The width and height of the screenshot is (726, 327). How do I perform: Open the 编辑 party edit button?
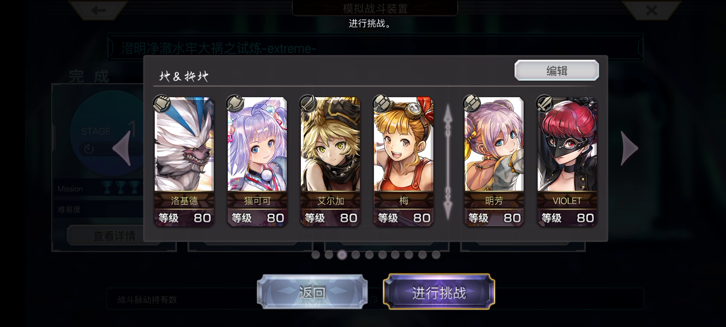point(557,70)
